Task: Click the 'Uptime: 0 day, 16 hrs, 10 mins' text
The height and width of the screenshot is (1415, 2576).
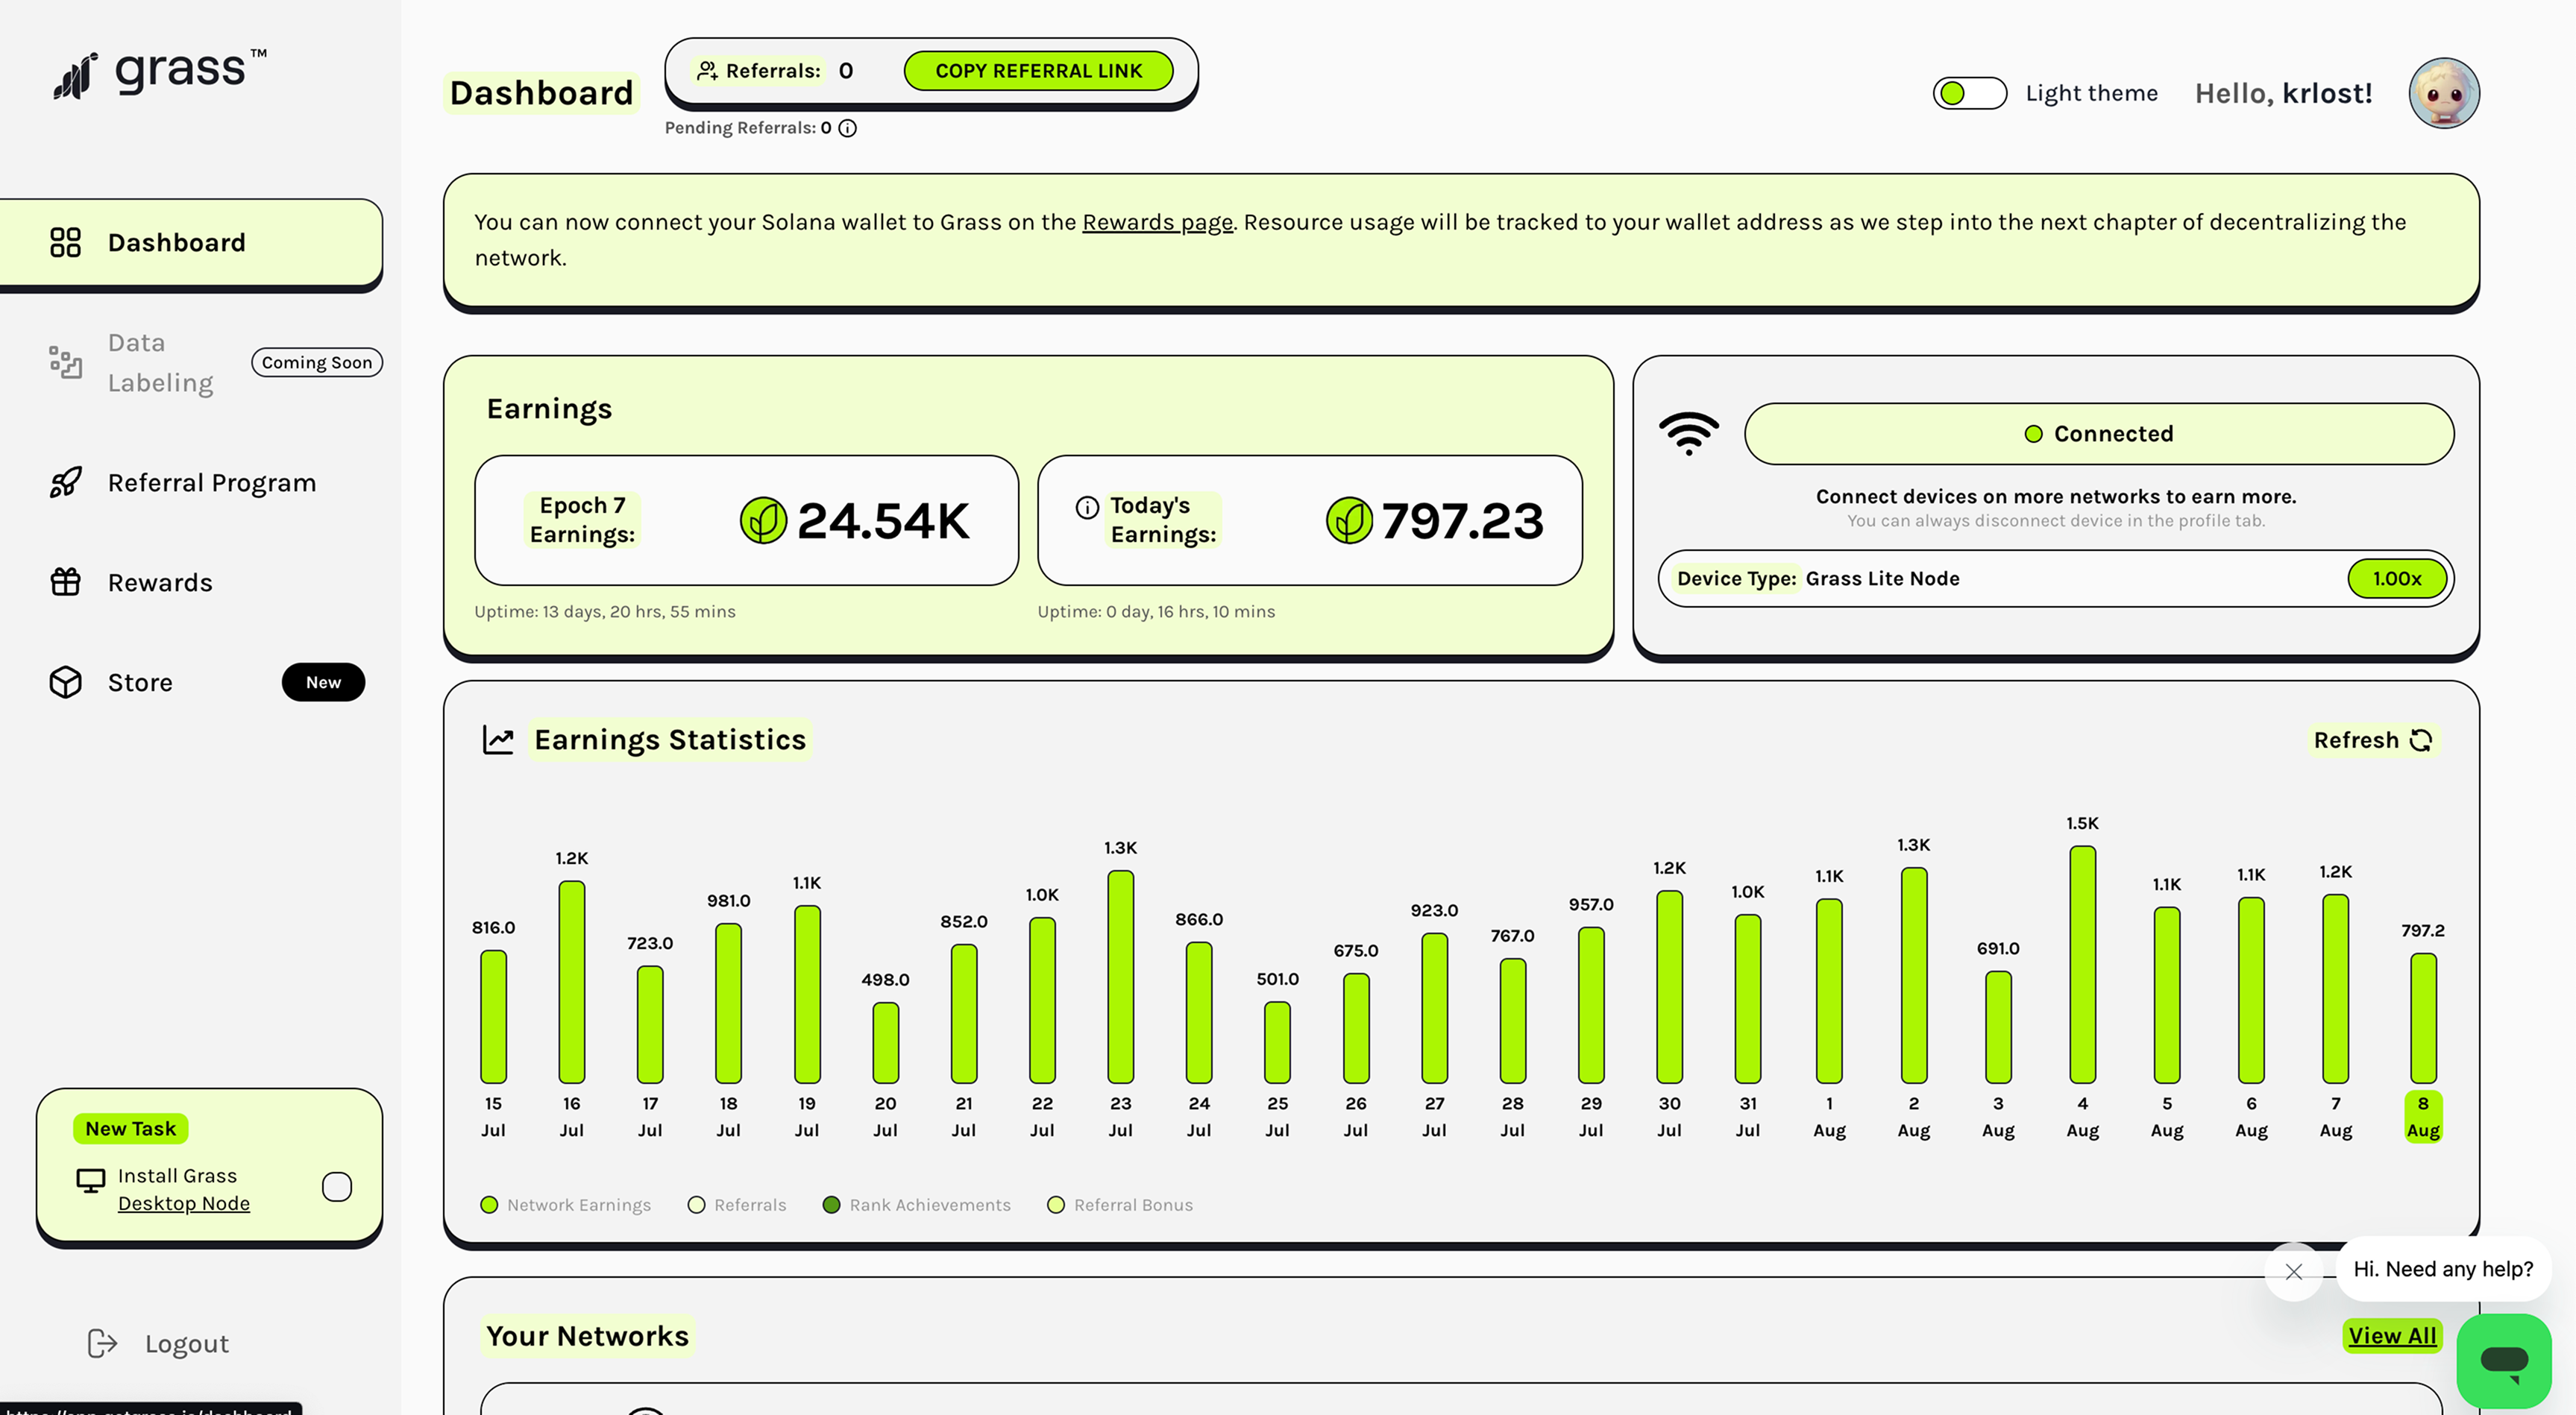Action: 1156,611
